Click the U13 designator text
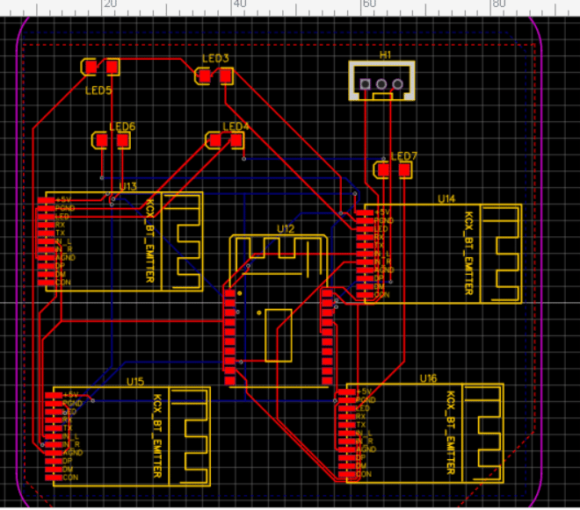 tap(127, 186)
